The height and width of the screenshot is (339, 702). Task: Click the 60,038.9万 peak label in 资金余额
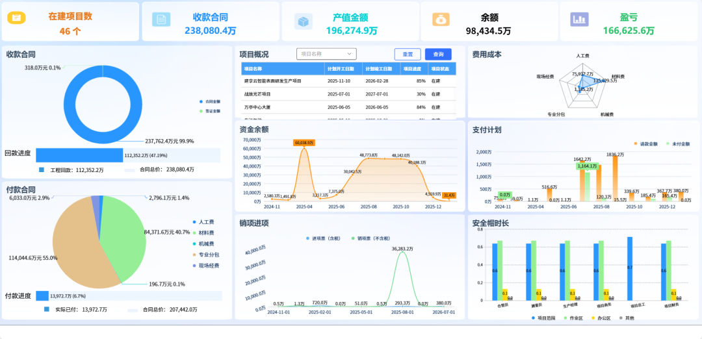coord(304,142)
